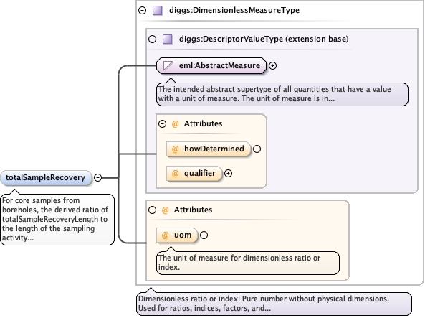Click the @ icon of upper Attributes header

(176, 124)
